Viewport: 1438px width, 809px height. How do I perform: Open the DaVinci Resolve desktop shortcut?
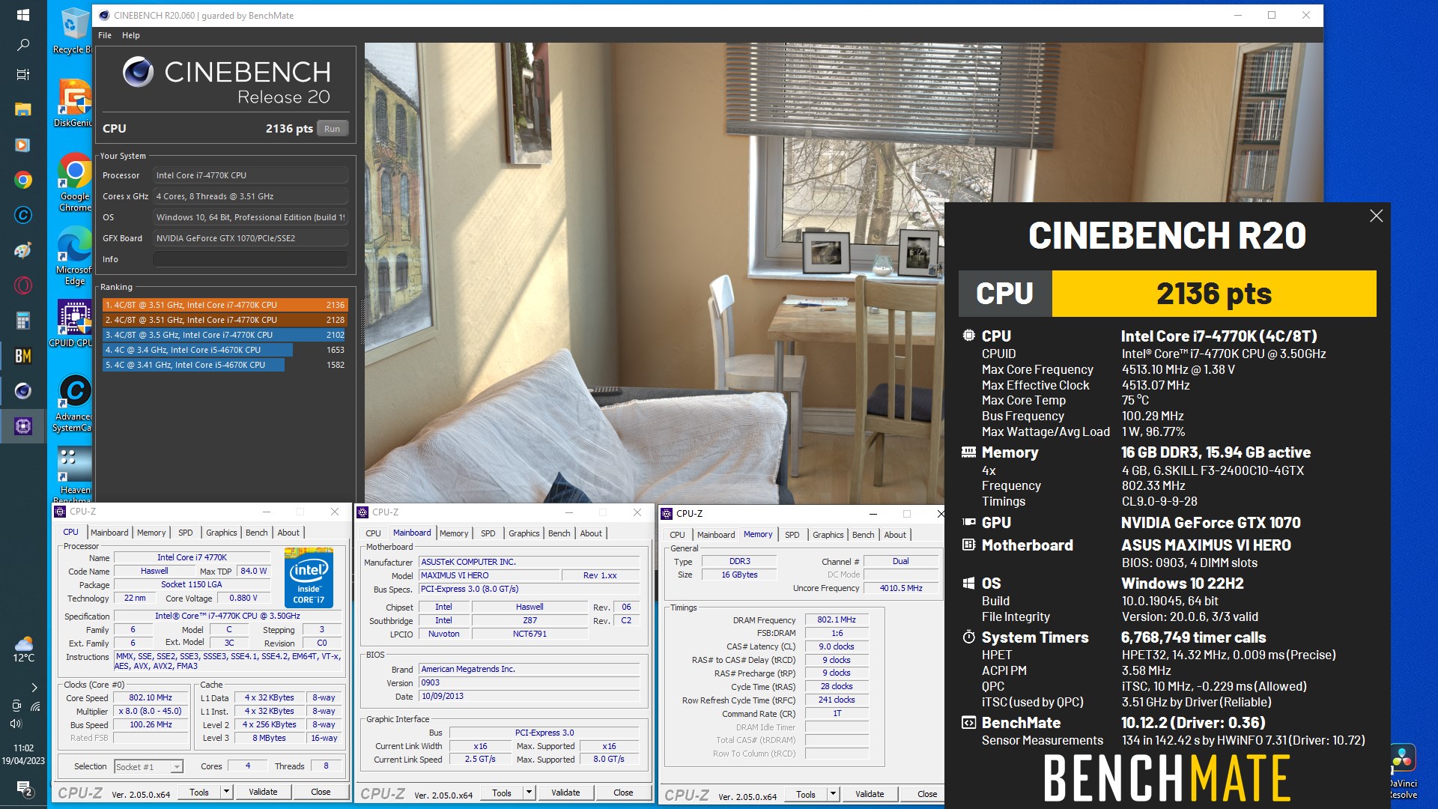[x=1402, y=772]
